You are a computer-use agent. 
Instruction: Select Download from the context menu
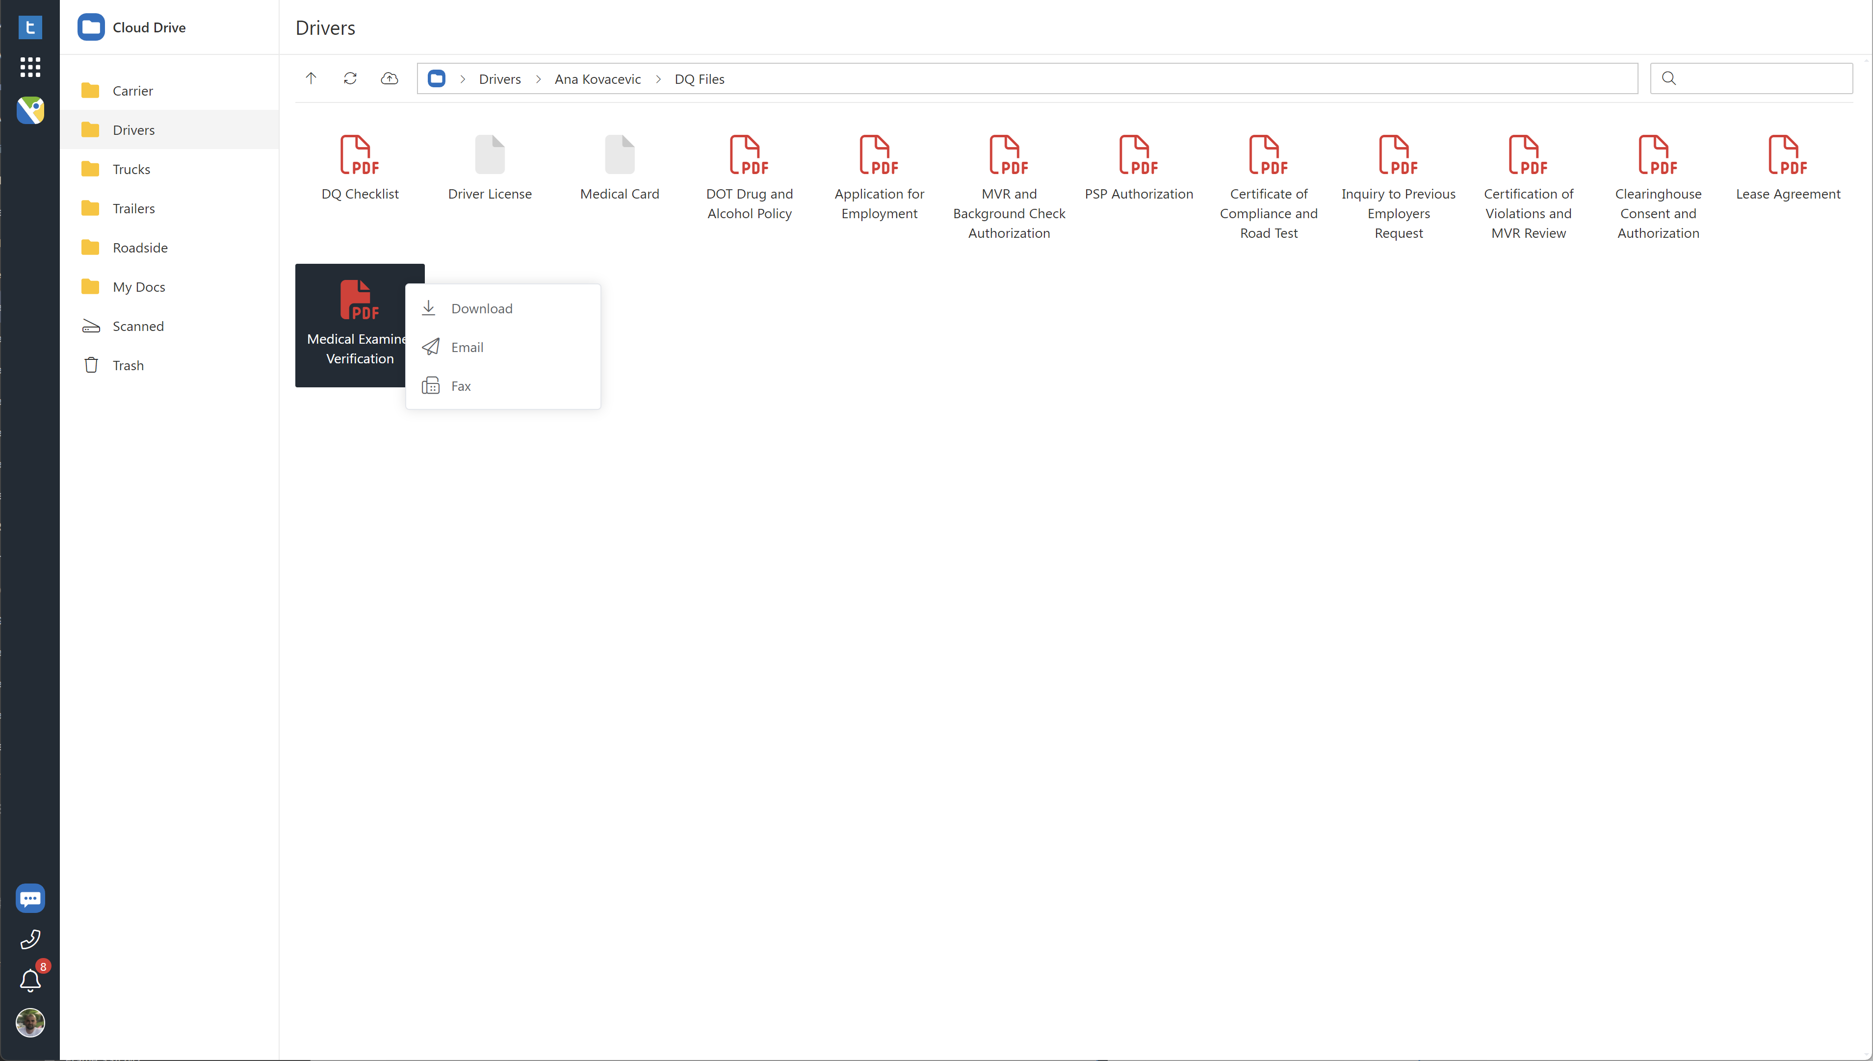point(482,307)
